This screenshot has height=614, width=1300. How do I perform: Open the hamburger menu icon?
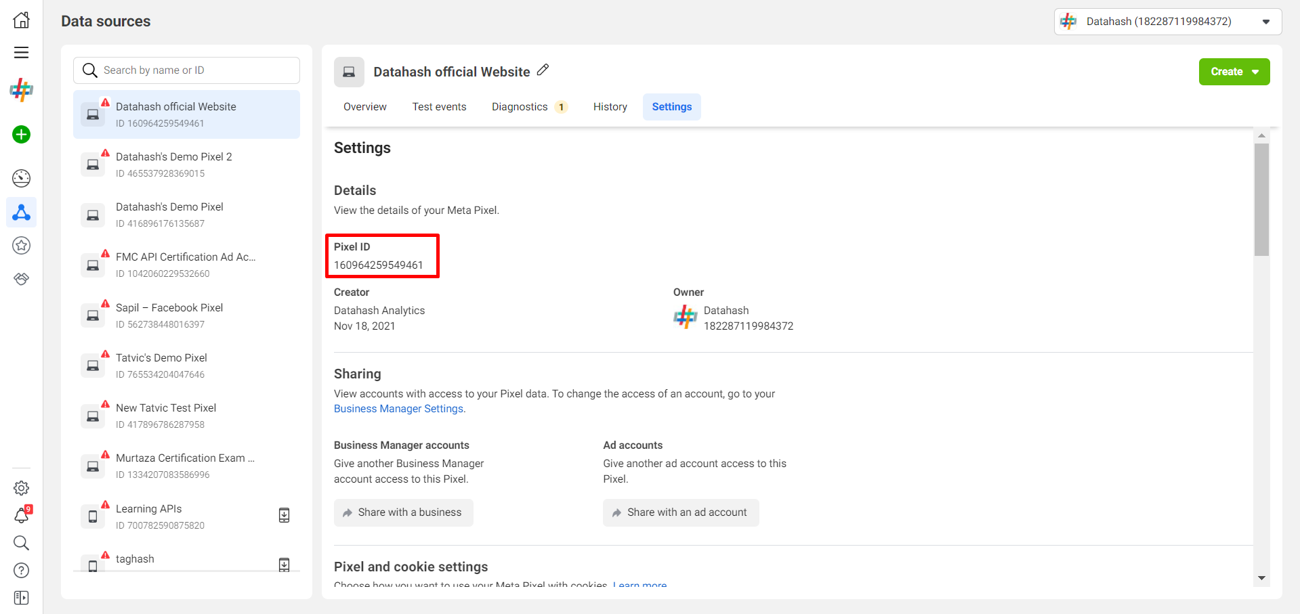[x=22, y=53]
